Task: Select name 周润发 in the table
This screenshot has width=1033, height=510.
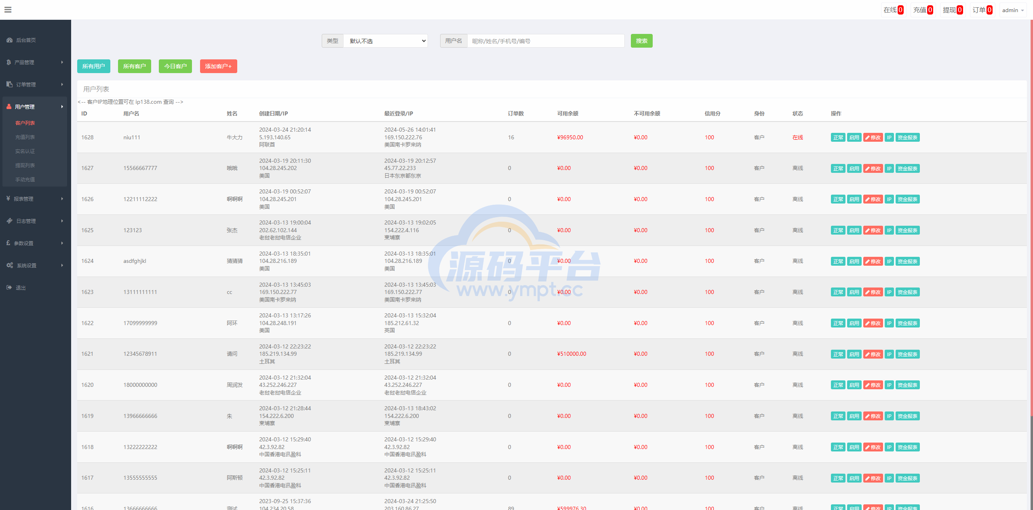Action: pos(234,385)
